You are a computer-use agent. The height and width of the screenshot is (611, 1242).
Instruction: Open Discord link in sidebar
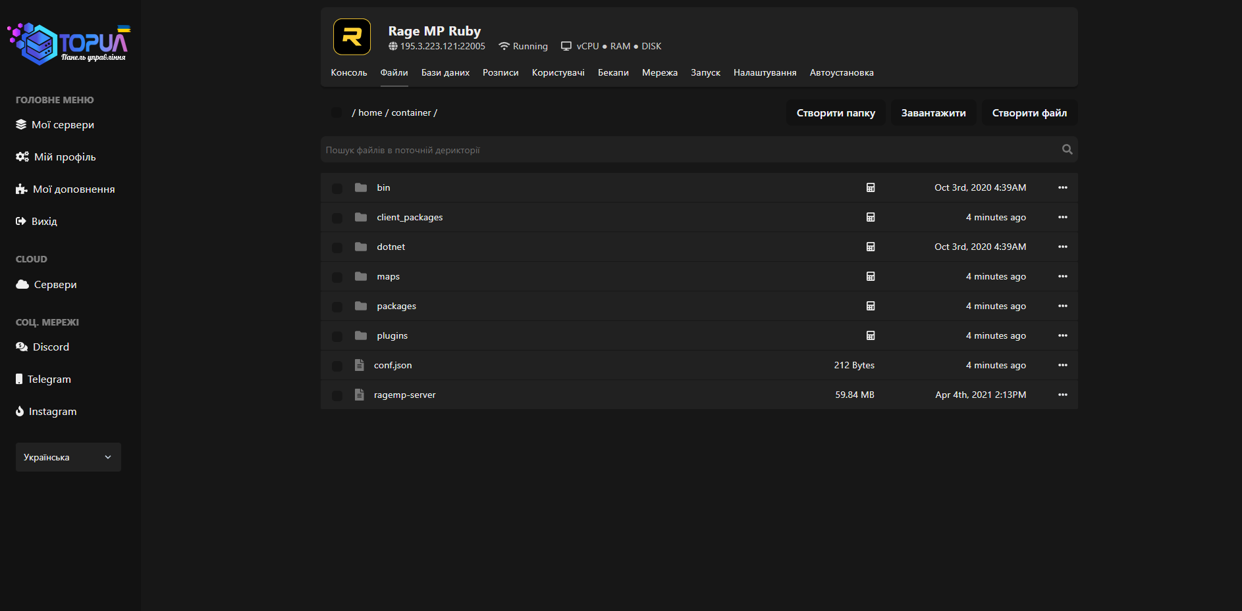point(51,347)
